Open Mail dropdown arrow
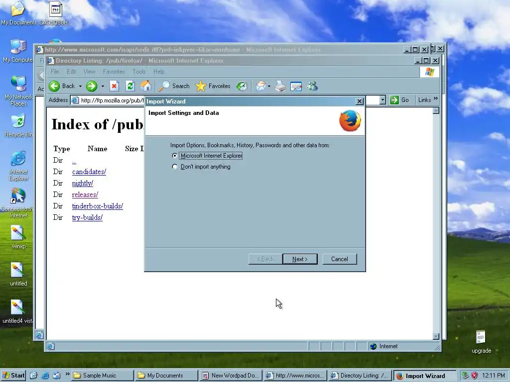This screenshot has height=382, width=510. point(269,87)
